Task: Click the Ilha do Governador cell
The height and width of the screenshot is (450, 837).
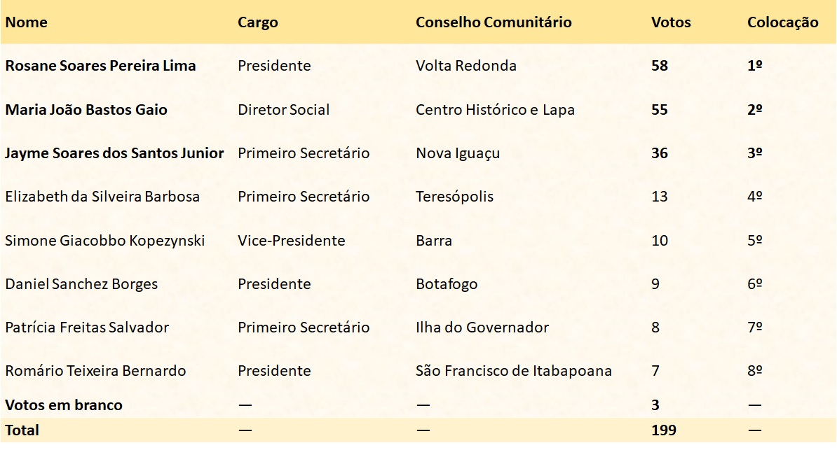Action: 482,328
